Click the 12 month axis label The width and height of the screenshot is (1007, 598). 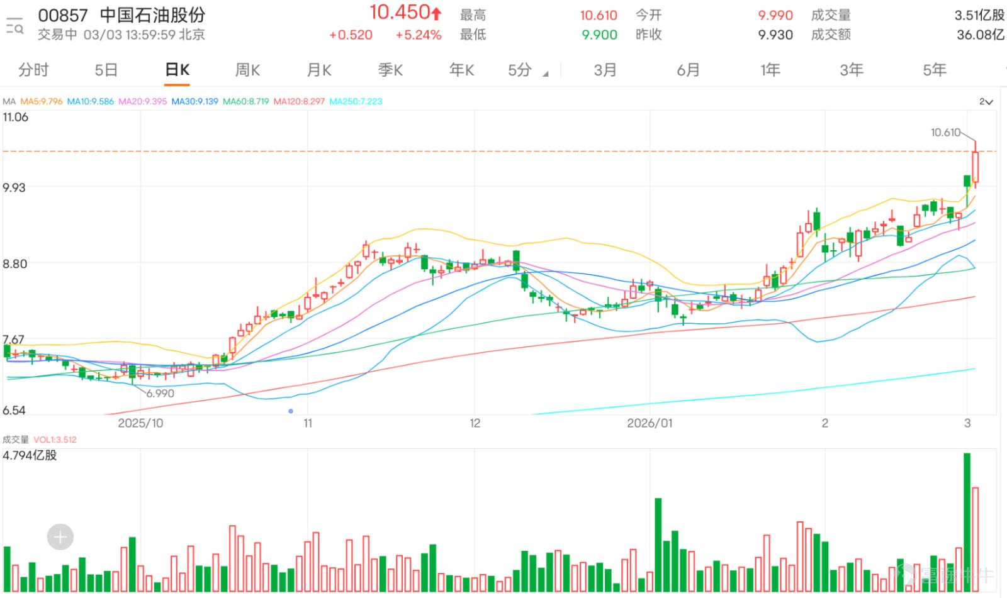coord(475,423)
